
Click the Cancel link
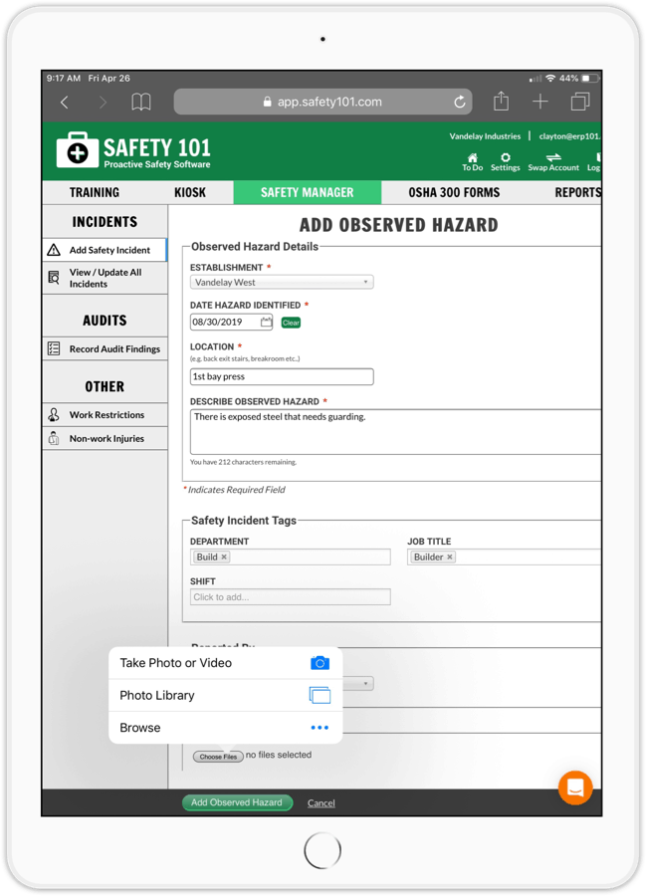click(321, 802)
